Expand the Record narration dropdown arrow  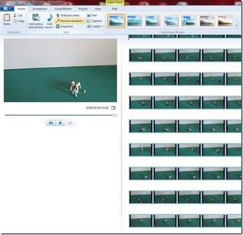pos(84,21)
